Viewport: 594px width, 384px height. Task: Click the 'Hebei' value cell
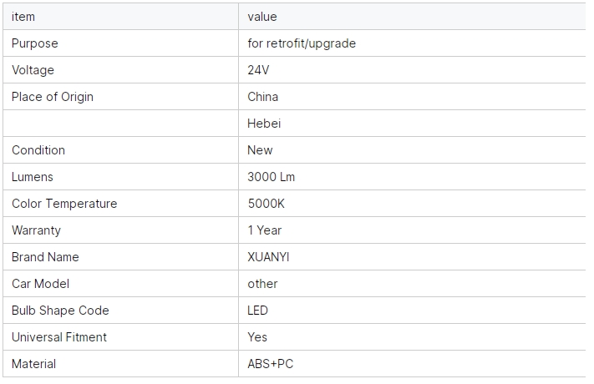click(264, 124)
